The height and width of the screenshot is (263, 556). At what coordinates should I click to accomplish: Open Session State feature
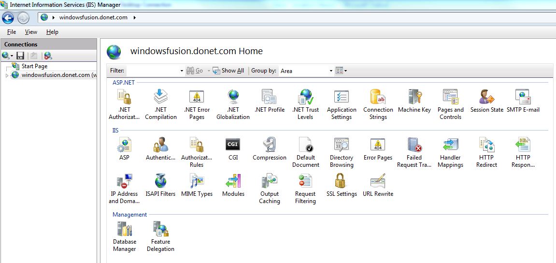pos(487,101)
